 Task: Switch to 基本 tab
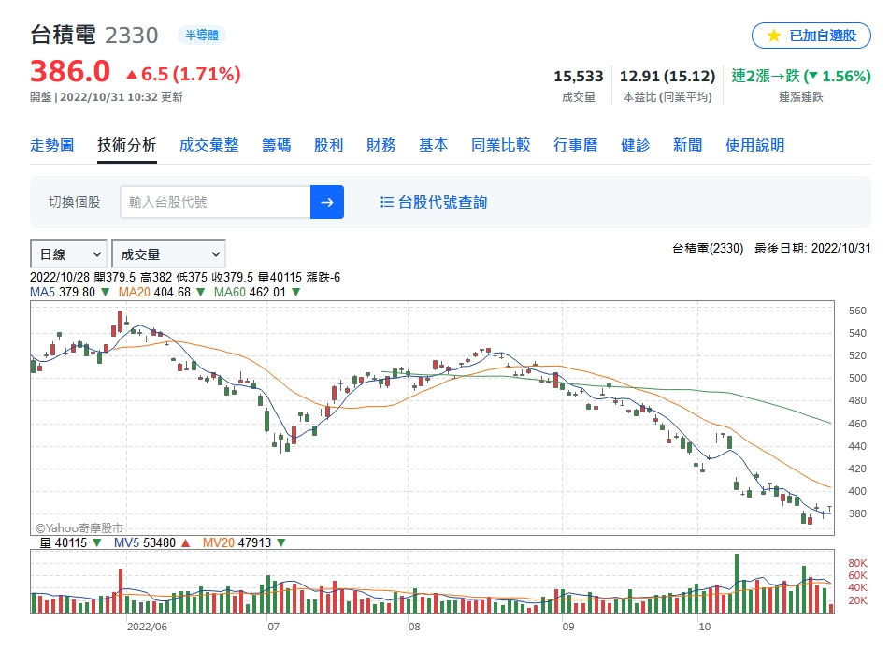(x=433, y=145)
